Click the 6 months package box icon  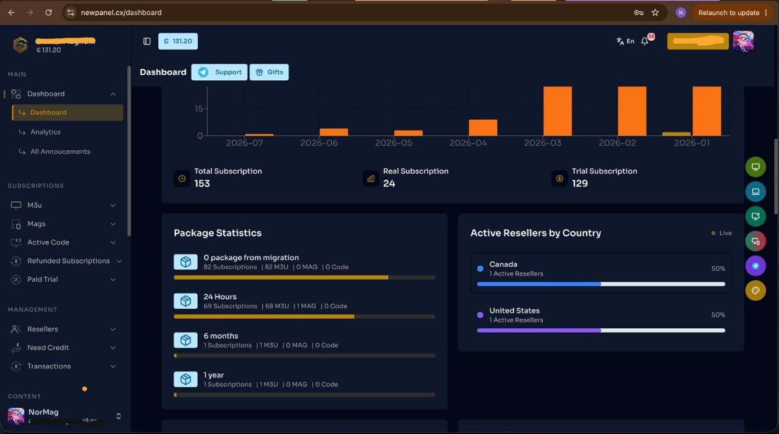tap(186, 340)
